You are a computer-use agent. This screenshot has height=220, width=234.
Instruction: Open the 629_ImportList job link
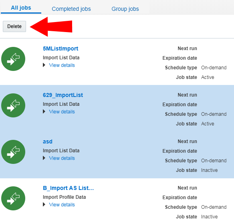[63, 95]
